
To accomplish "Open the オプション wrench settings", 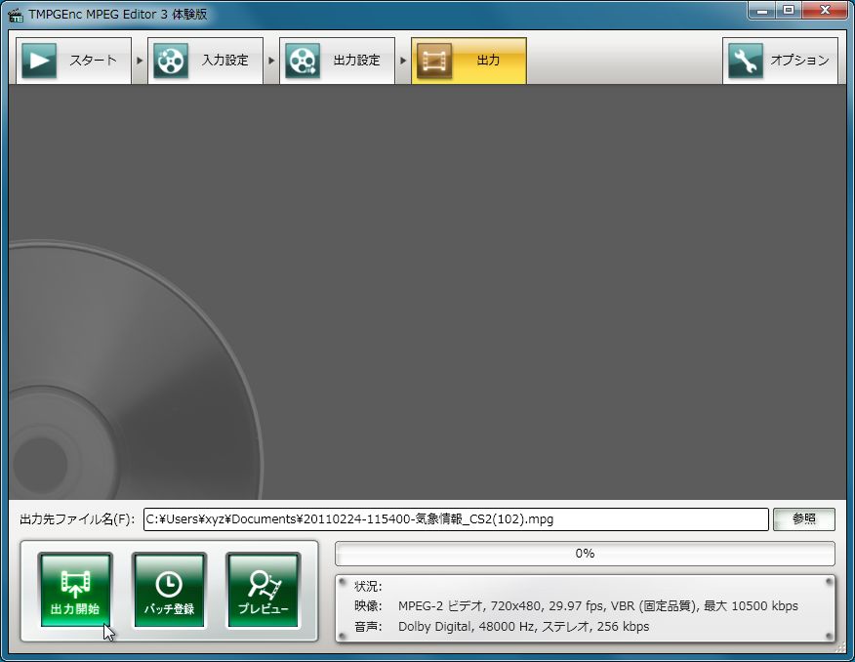I will (780, 61).
